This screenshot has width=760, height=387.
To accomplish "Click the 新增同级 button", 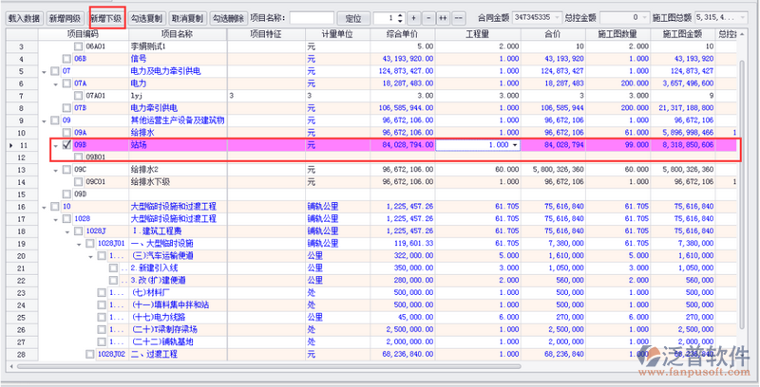I will coord(65,18).
